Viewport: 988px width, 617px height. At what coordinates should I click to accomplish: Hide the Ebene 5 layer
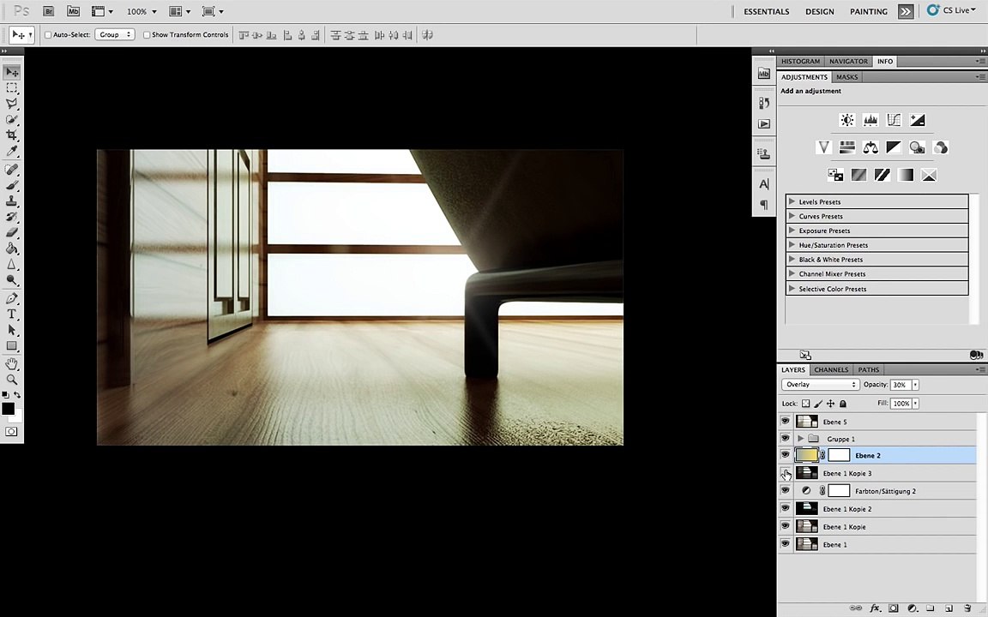(x=785, y=421)
